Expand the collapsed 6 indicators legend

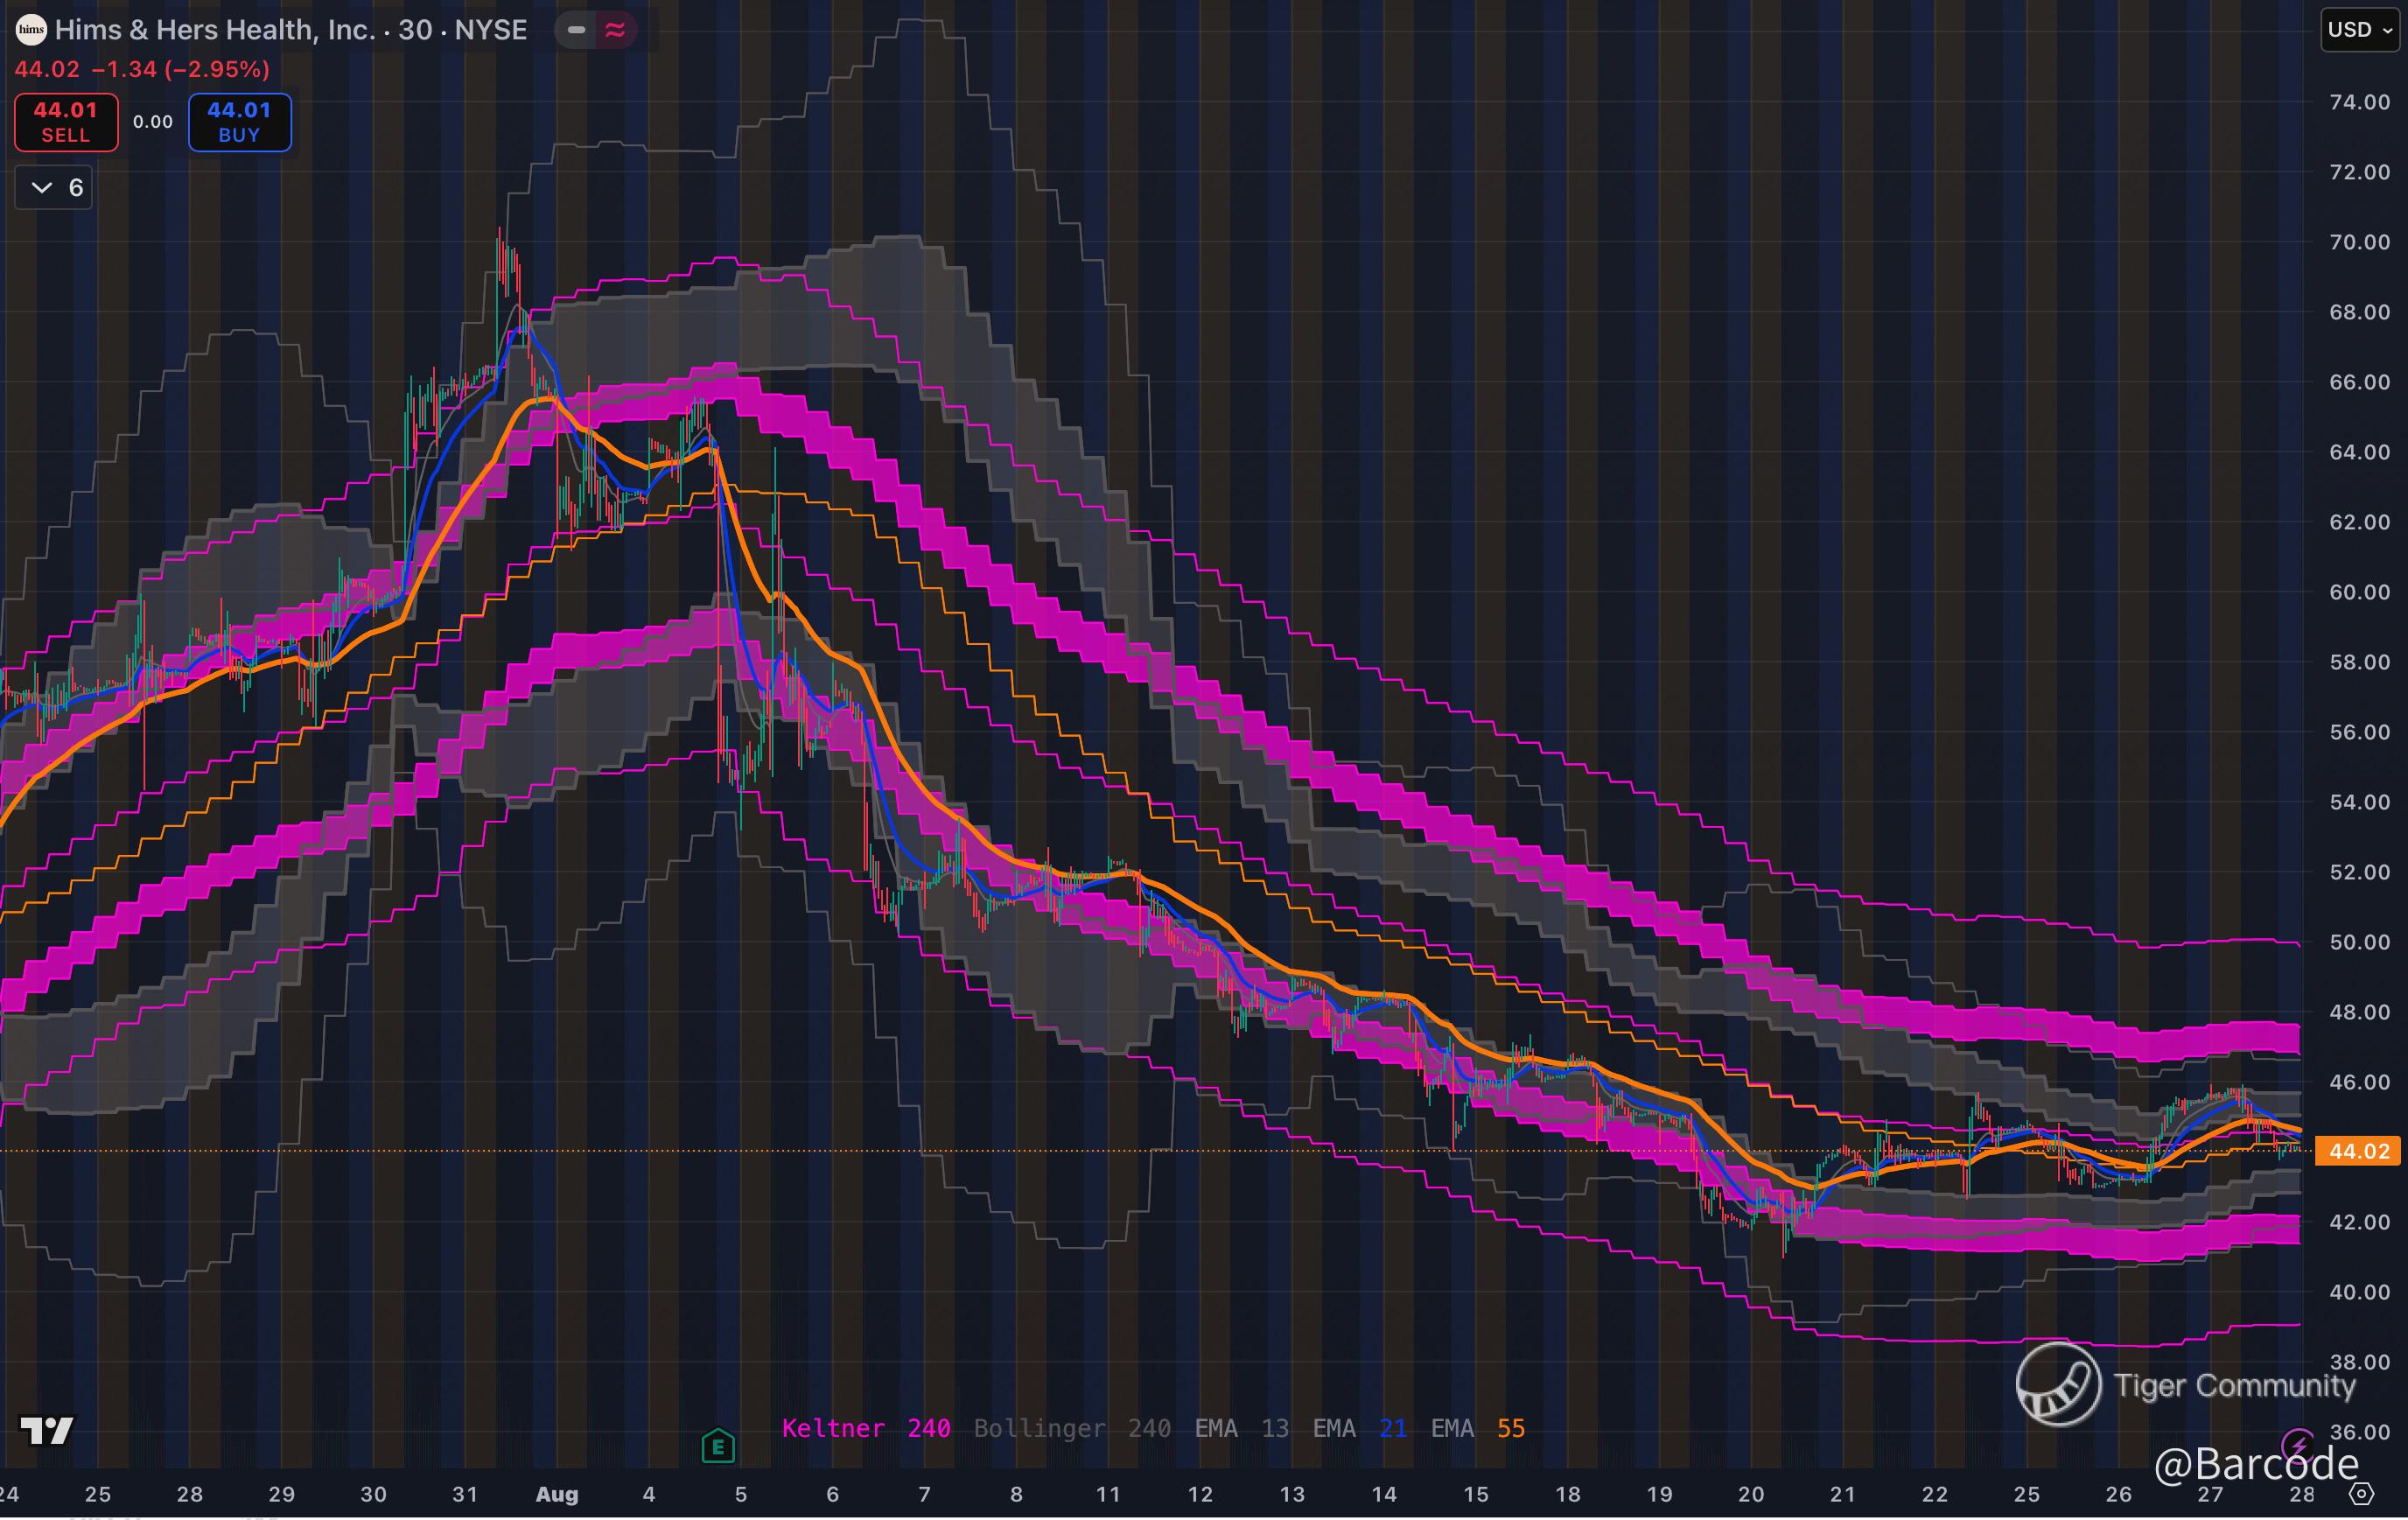pyautogui.click(x=55, y=188)
